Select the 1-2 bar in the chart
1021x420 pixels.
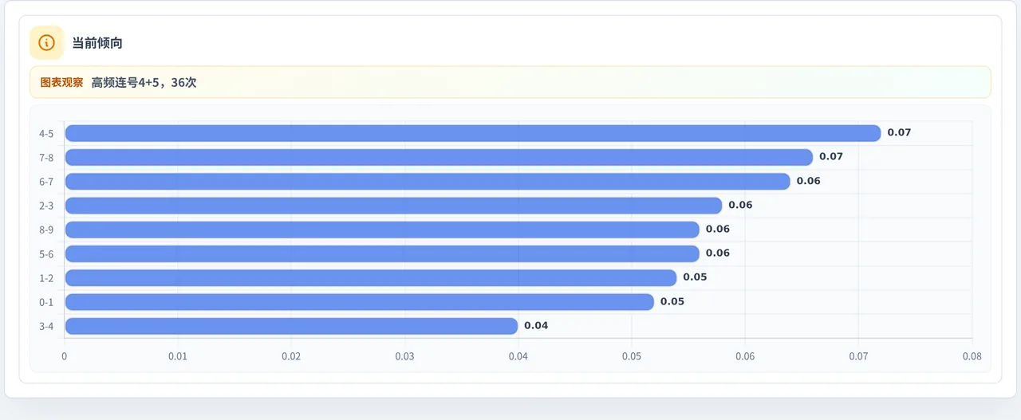371,278
